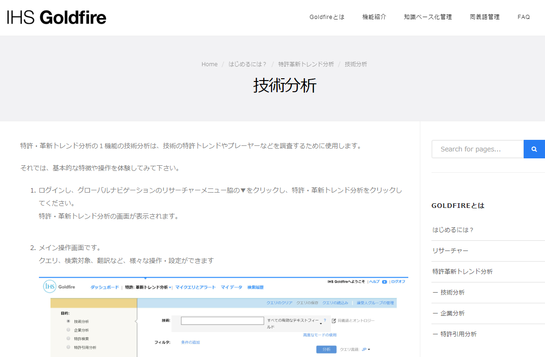This screenshot has width=545, height=357.
Task: Click the Search for pages input field
Action: click(x=477, y=149)
